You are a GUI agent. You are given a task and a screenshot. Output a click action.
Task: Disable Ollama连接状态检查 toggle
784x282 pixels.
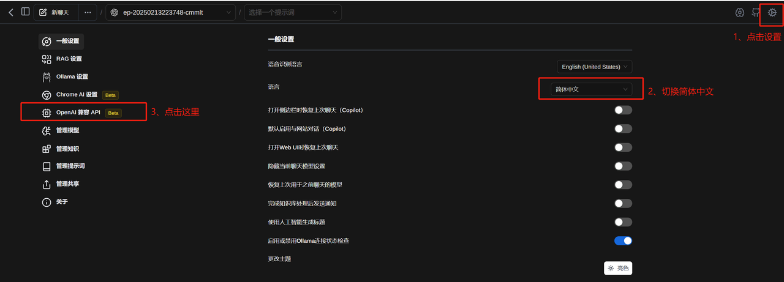(622, 241)
